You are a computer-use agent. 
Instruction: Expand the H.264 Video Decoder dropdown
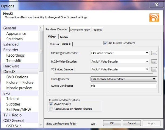(147, 61)
